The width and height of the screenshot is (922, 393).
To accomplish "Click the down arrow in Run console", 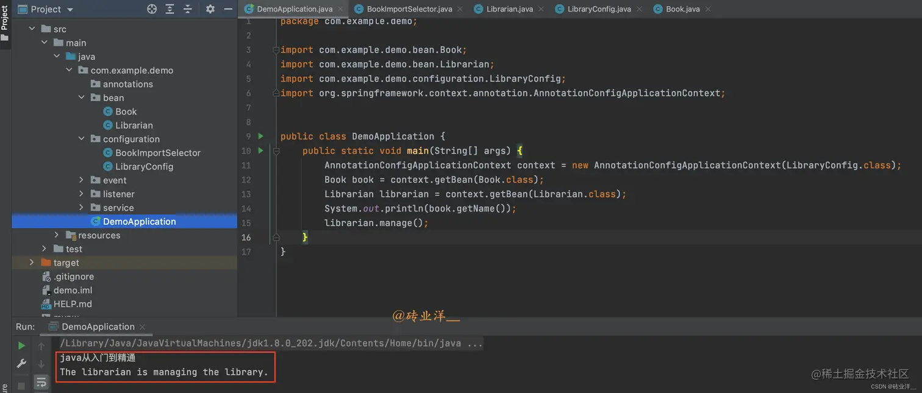I will [x=41, y=364].
